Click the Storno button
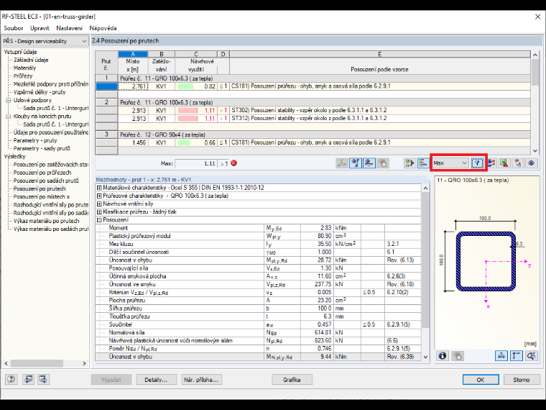The height and width of the screenshot is (410, 546). click(x=522, y=380)
